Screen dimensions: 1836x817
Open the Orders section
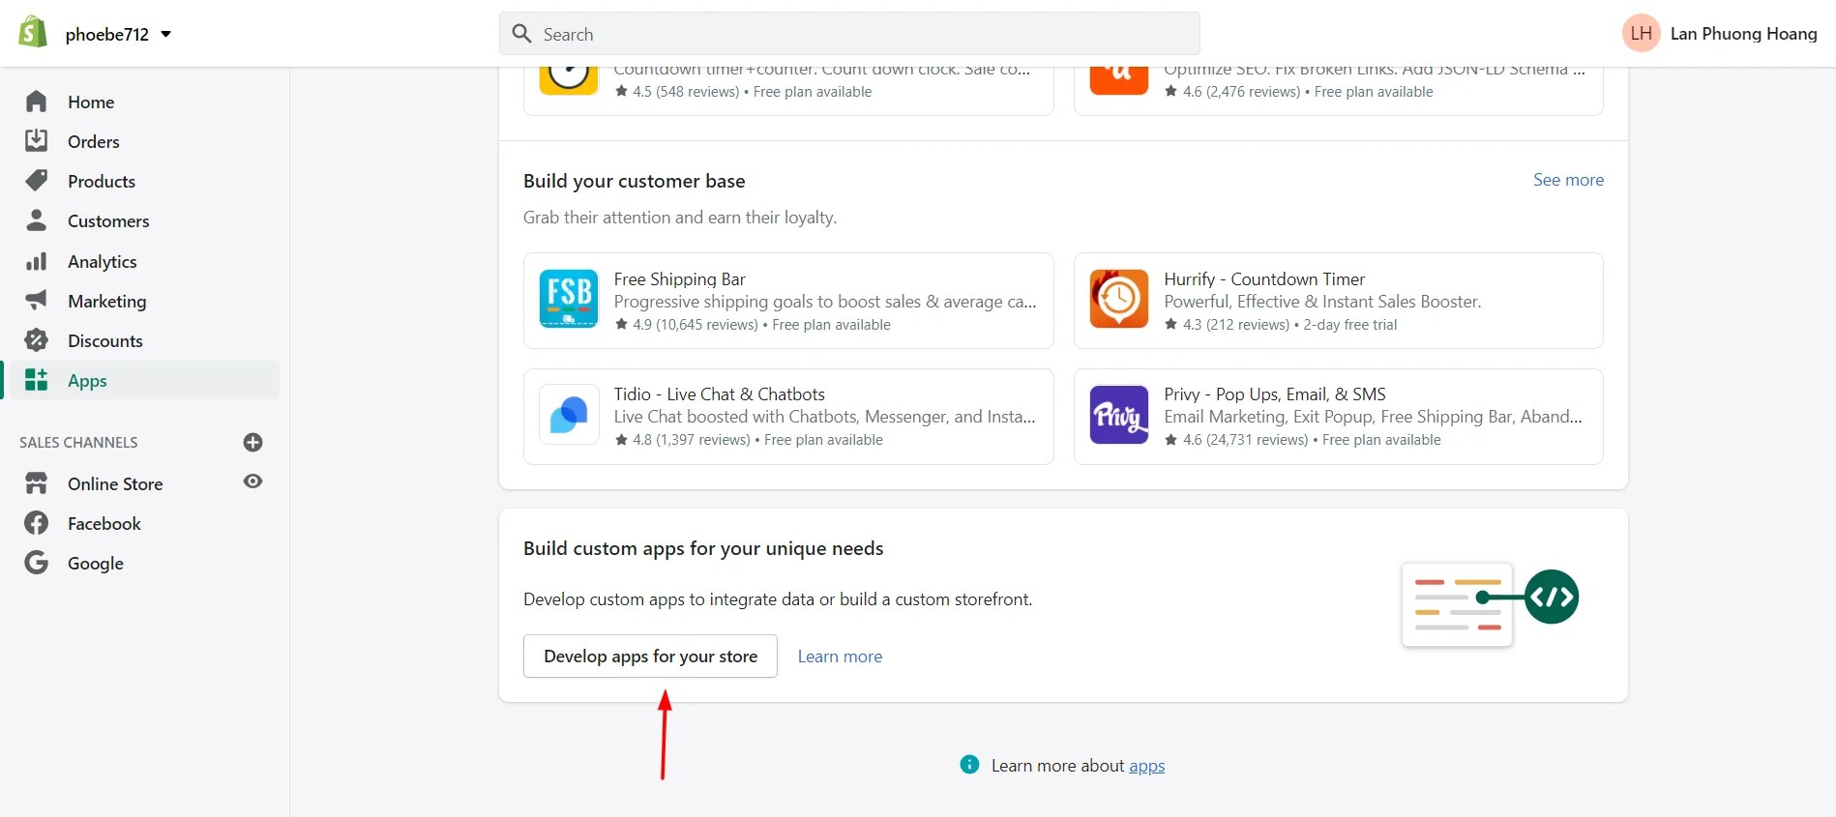pyautogui.click(x=93, y=141)
